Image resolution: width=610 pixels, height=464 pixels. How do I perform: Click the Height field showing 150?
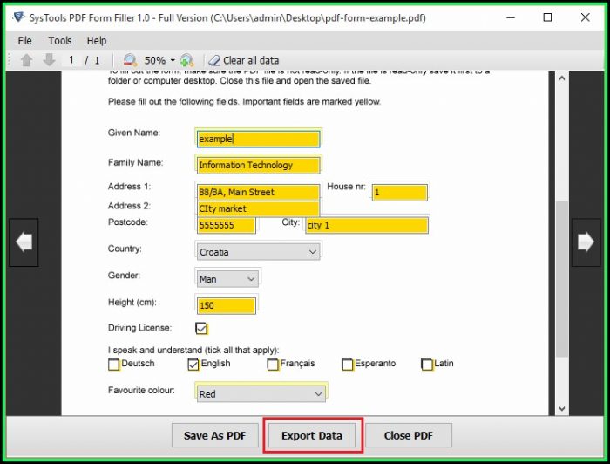tap(227, 305)
